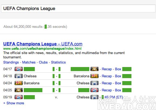Image resolution: width=156 pixels, height=110 pixels.
Task: Open Recap for the 04/25 match
Action: pos(107,90)
